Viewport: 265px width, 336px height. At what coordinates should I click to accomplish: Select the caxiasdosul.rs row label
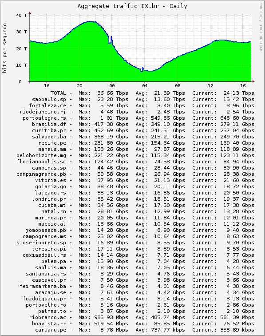pyautogui.click(x=44, y=255)
